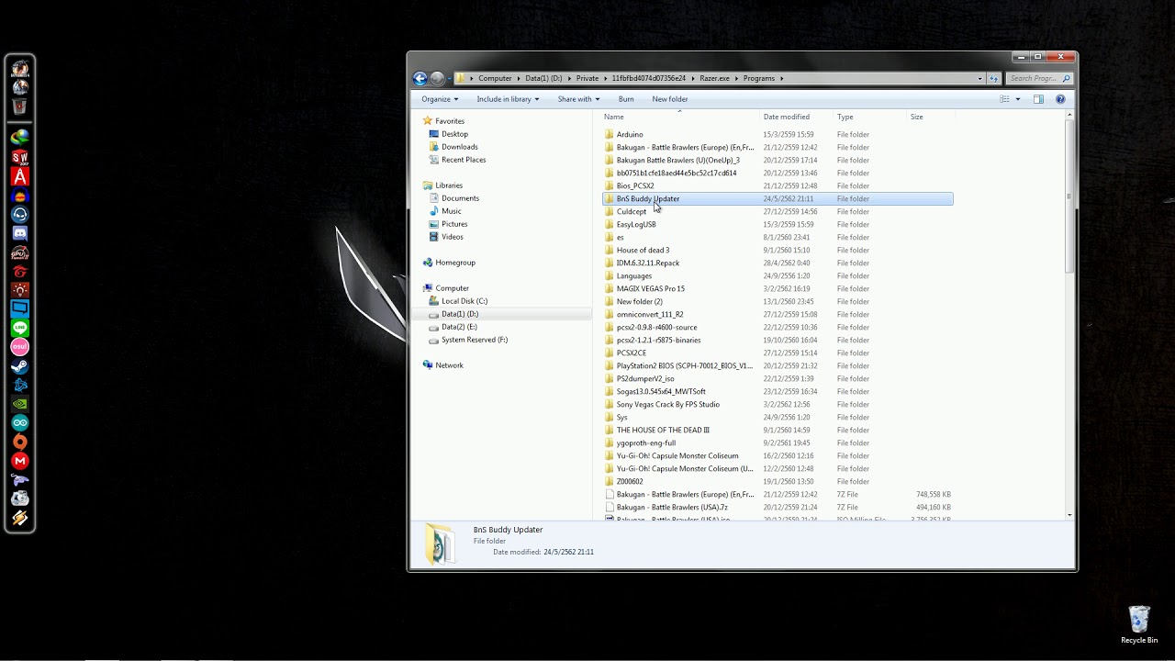The image size is (1175, 661).
Task: Open MEGA red M icon in dock
Action: tap(20, 461)
